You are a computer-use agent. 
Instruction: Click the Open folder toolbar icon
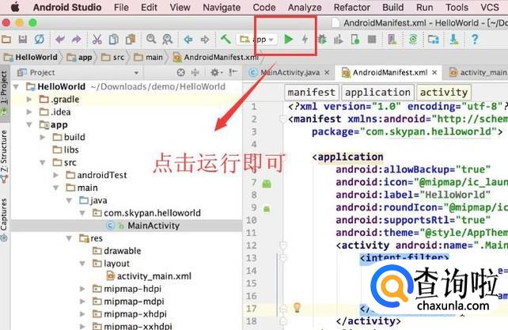tap(6, 40)
